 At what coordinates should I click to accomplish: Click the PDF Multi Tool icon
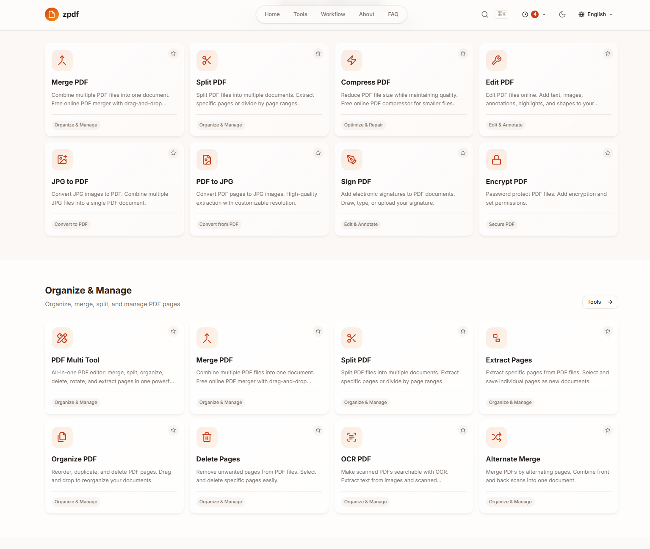coord(62,338)
